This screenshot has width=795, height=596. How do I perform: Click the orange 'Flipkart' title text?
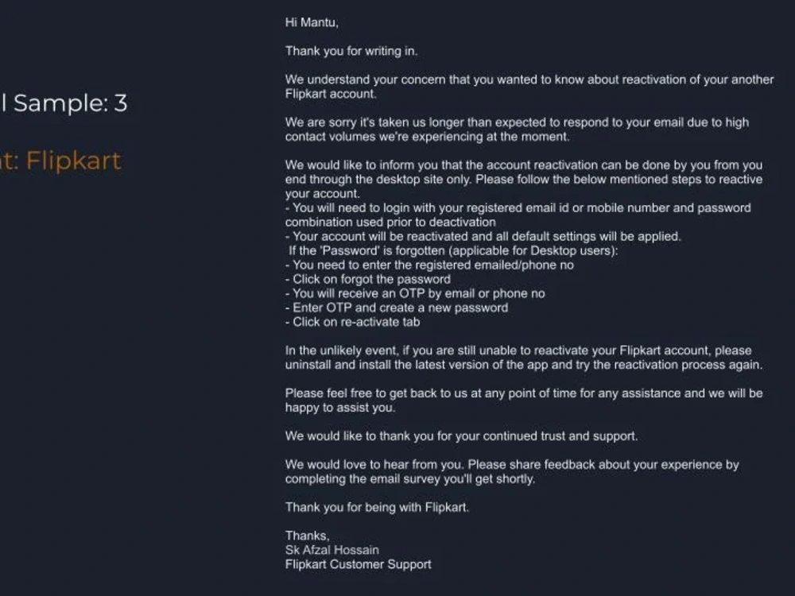pos(73,161)
